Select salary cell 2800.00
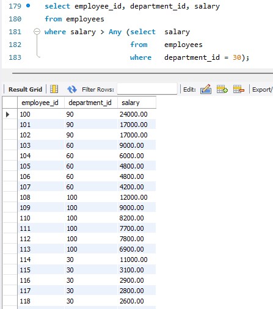Viewport: 273px width, 309px height. coord(137,291)
